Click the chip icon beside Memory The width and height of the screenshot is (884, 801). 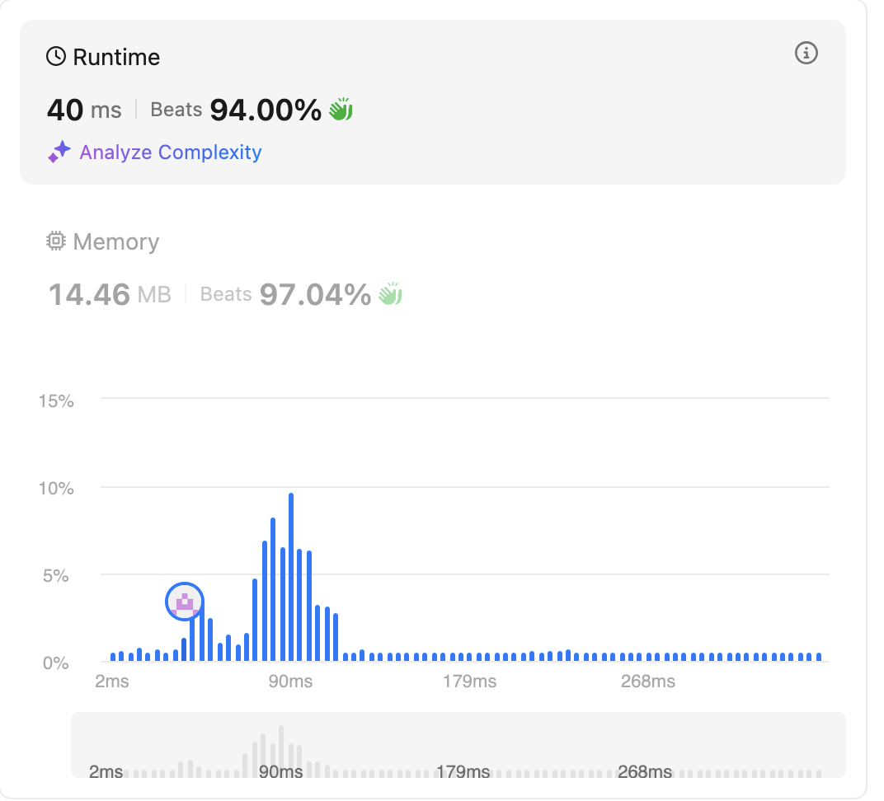[56, 241]
